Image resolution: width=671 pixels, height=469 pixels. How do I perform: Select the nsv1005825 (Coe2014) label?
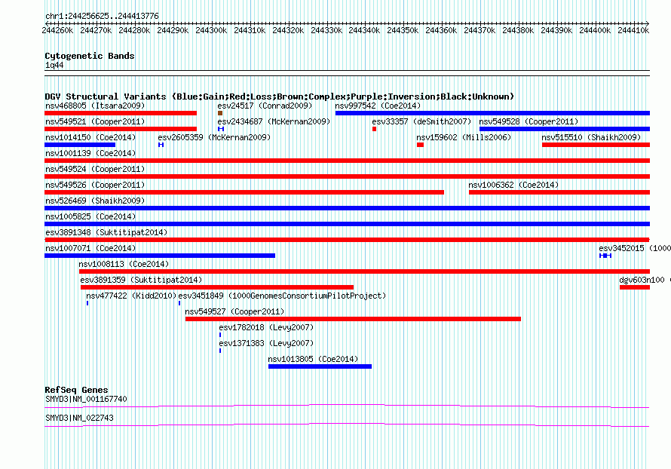90,216
